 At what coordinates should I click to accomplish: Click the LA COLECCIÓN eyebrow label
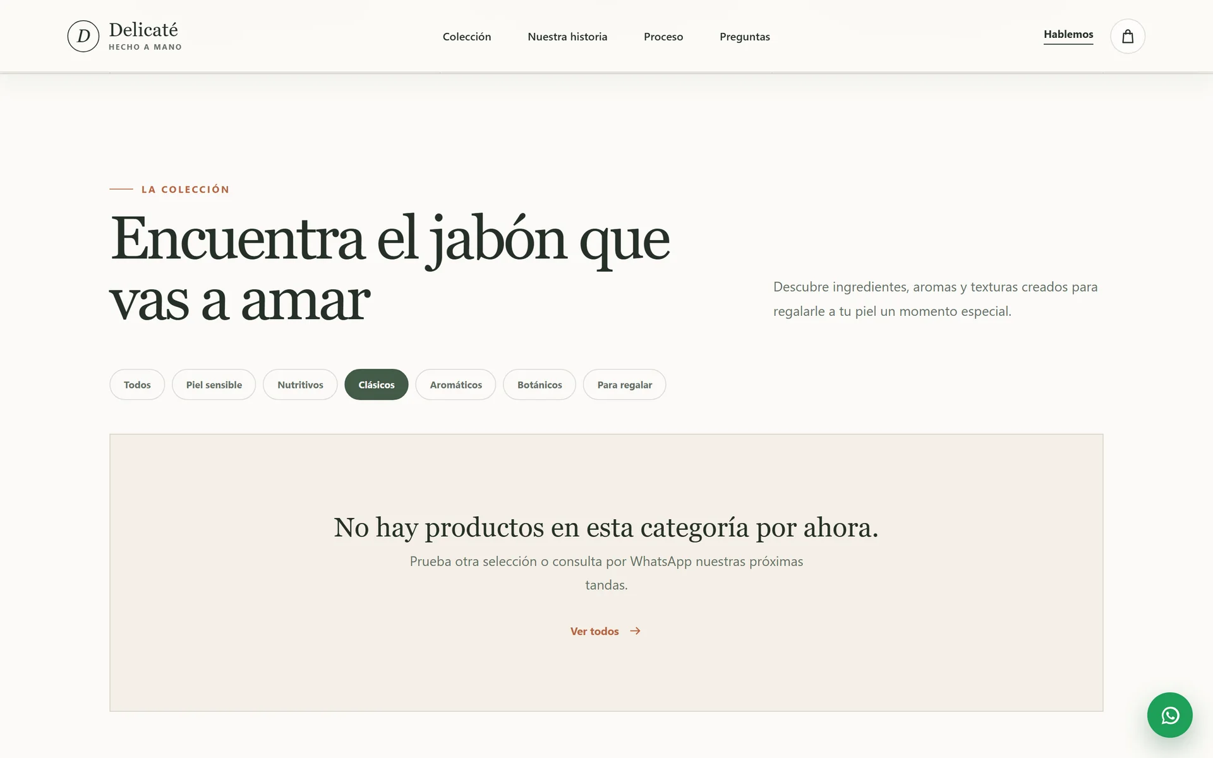pos(185,189)
